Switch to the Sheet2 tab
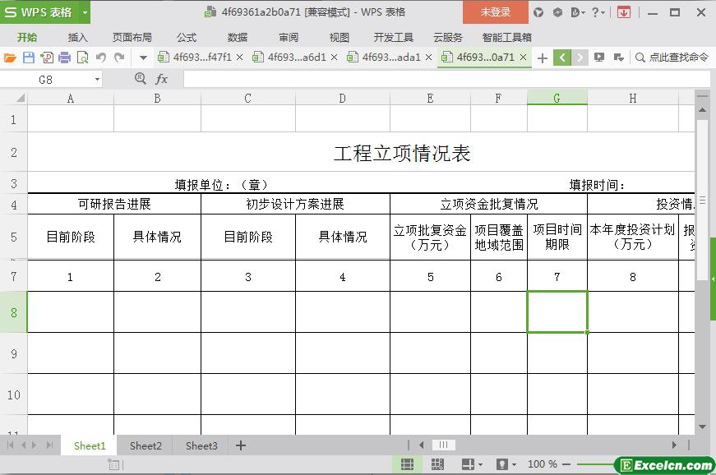 (x=146, y=445)
